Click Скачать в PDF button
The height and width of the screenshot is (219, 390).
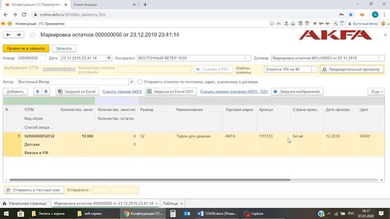pos(213,69)
